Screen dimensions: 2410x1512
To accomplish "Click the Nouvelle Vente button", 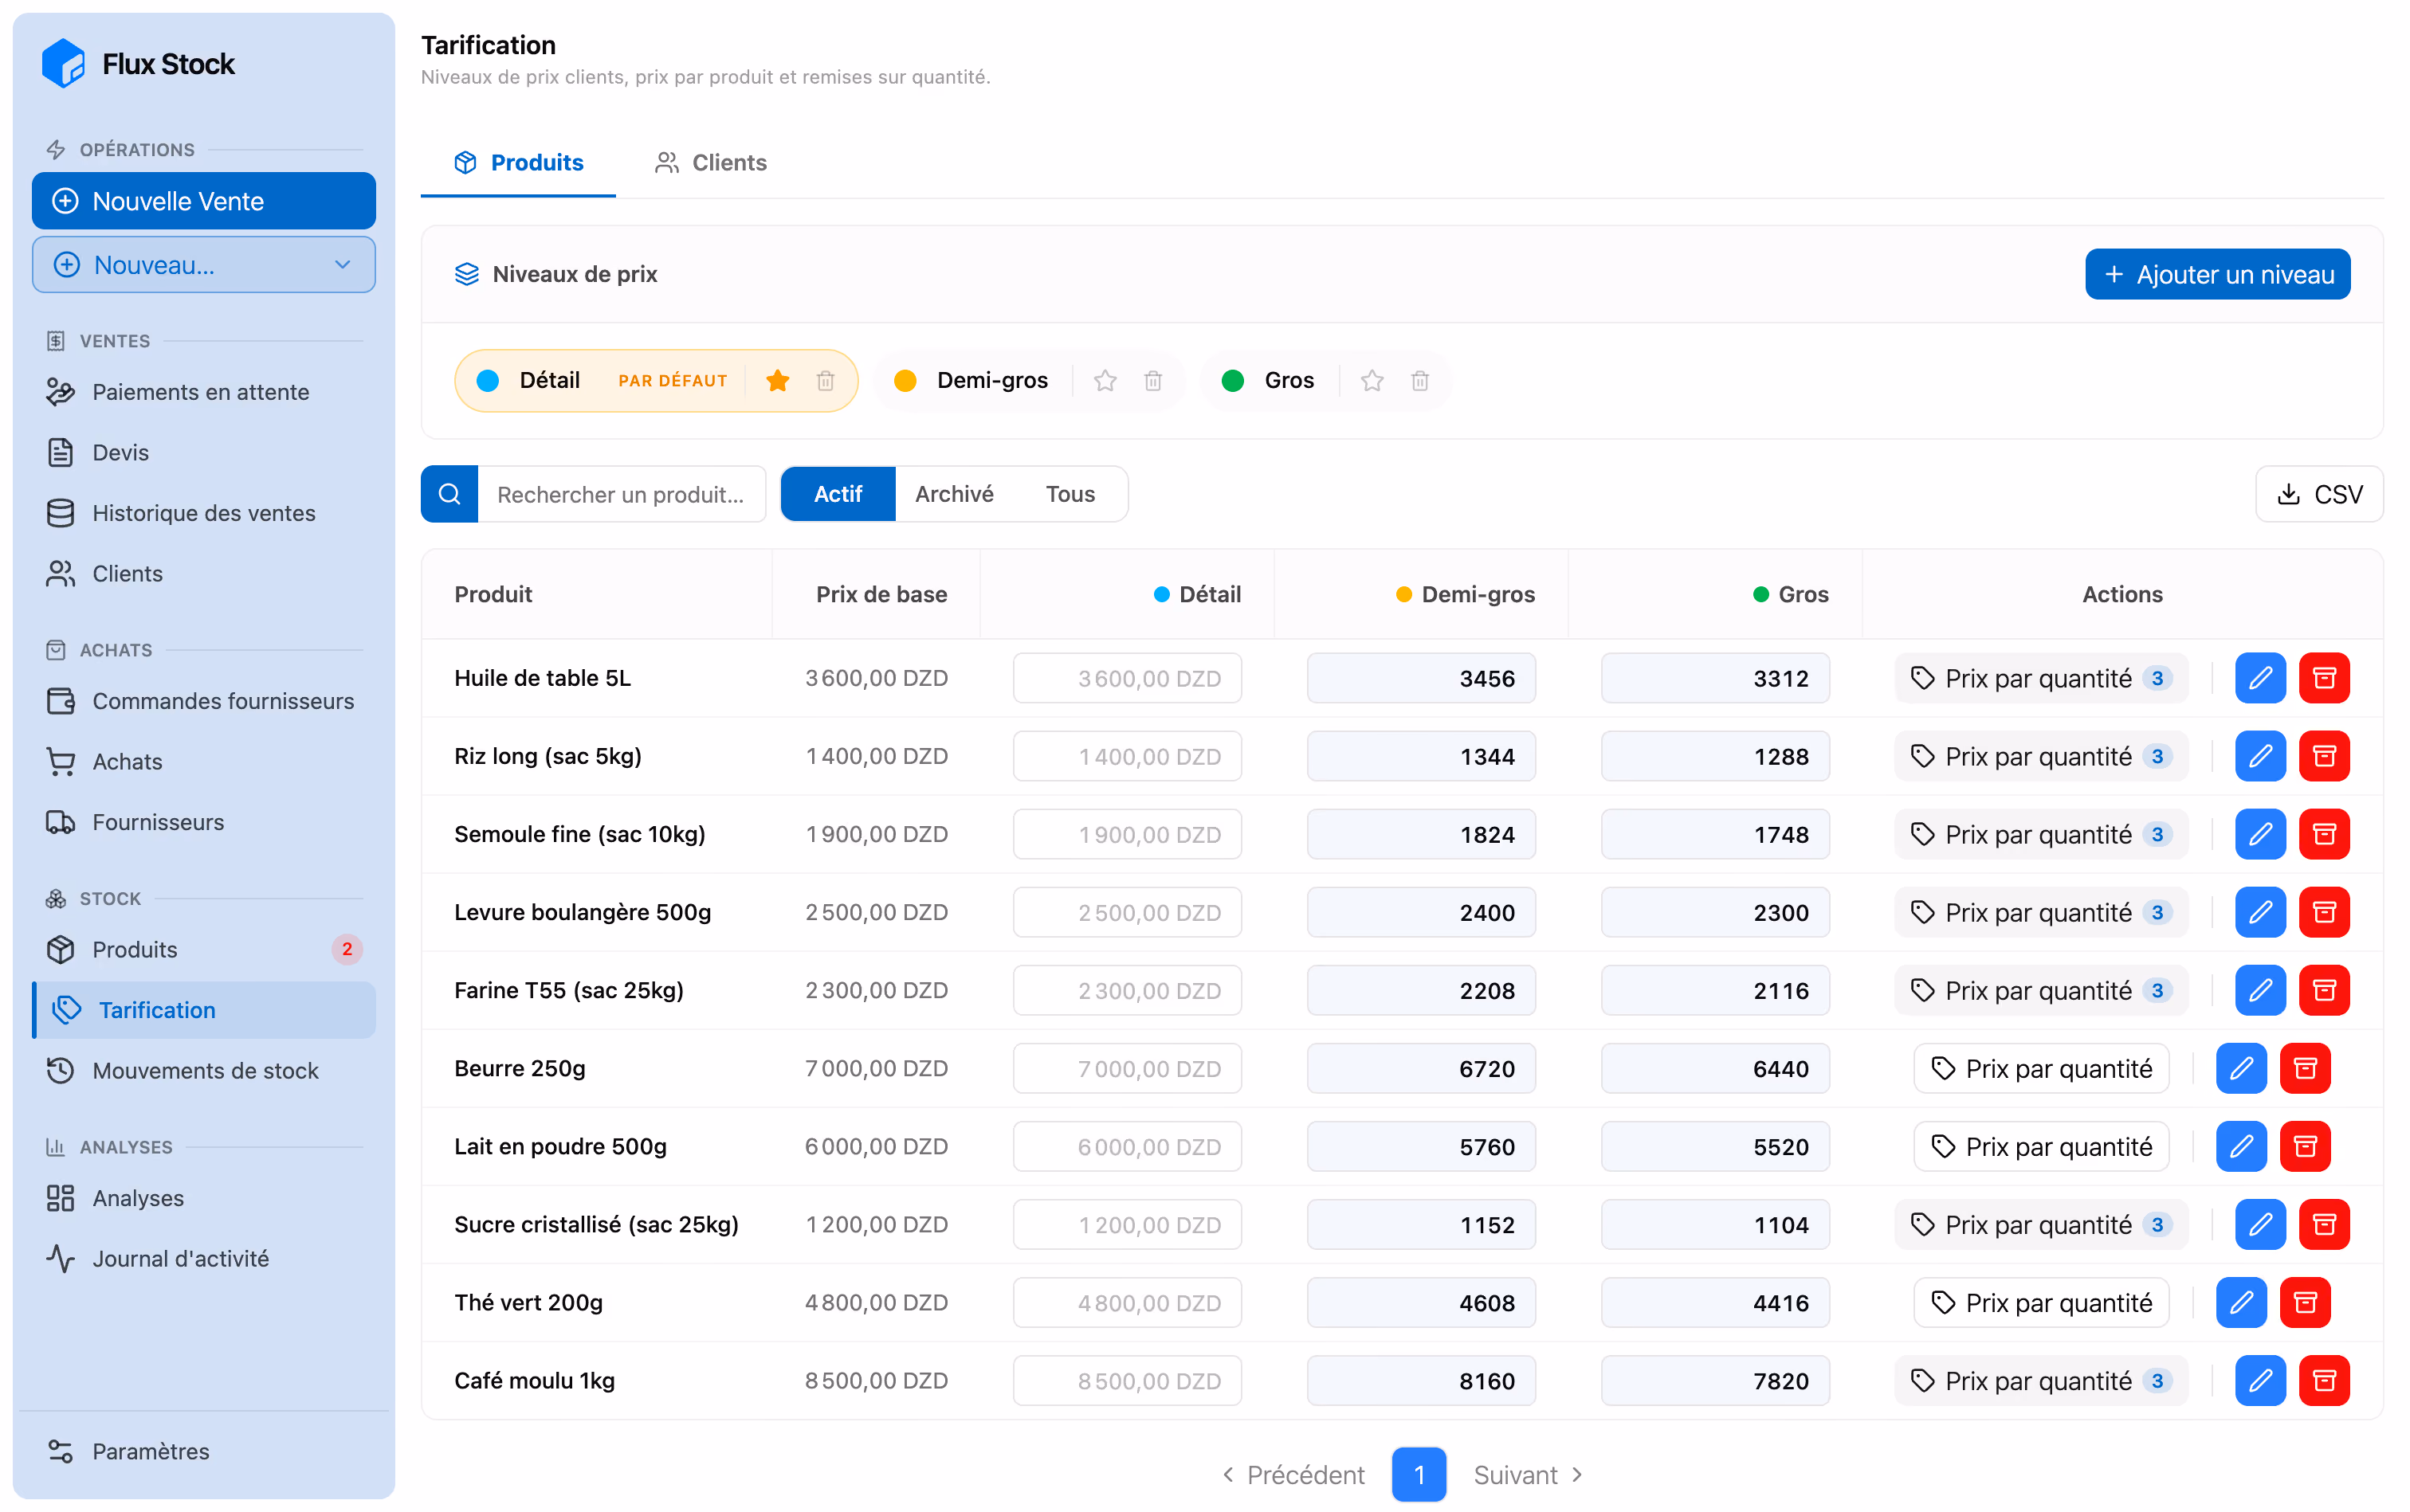I will pyautogui.click(x=203, y=201).
